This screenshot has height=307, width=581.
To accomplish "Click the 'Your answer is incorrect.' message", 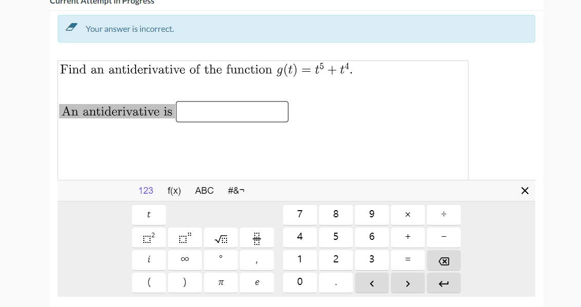I will click(x=129, y=29).
